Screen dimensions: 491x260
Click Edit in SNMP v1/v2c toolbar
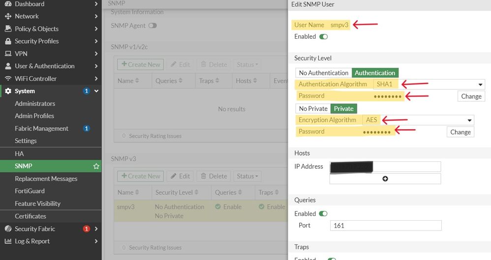(x=180, y=65)
